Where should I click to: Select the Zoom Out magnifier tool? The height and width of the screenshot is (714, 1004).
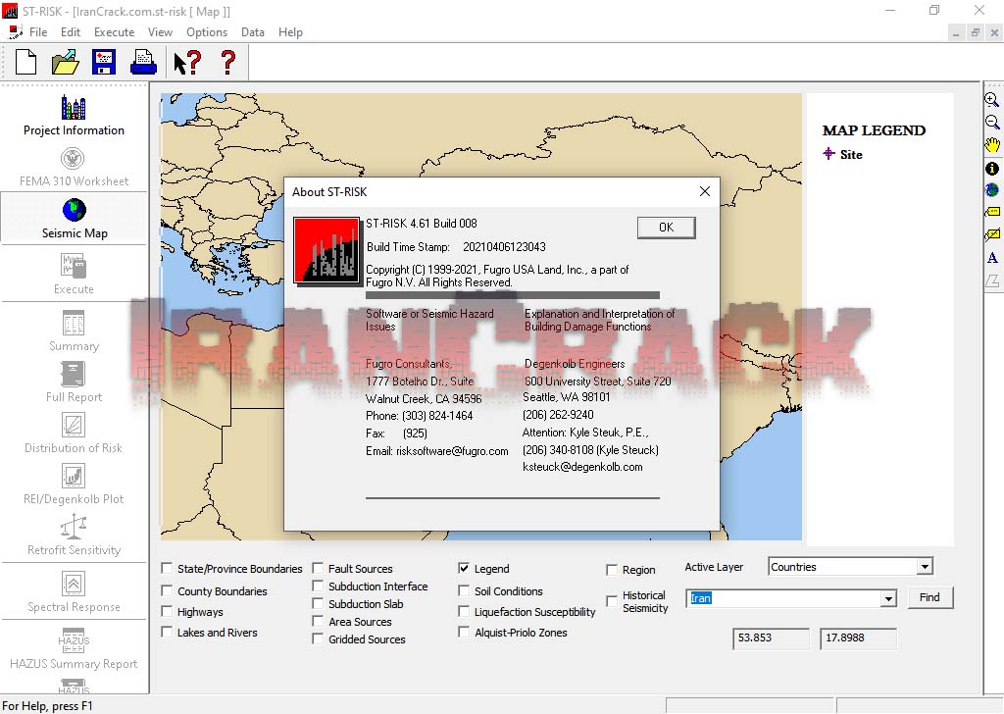tap(992, 123)
